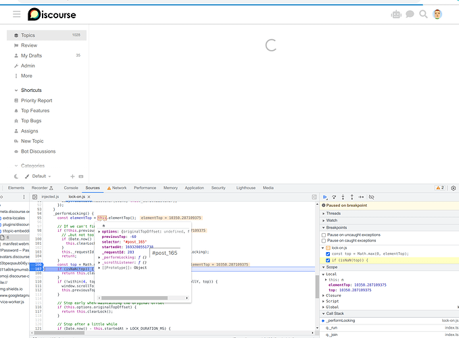459x338 pixels.
Task: Toggle the Sources navigator sidebar
Action: click(x=35, y=197)
